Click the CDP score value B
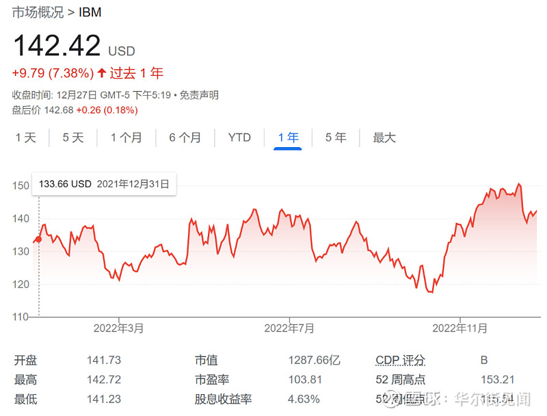The height and width of the screenshot is (416, 547). click(x=484, y=360)
